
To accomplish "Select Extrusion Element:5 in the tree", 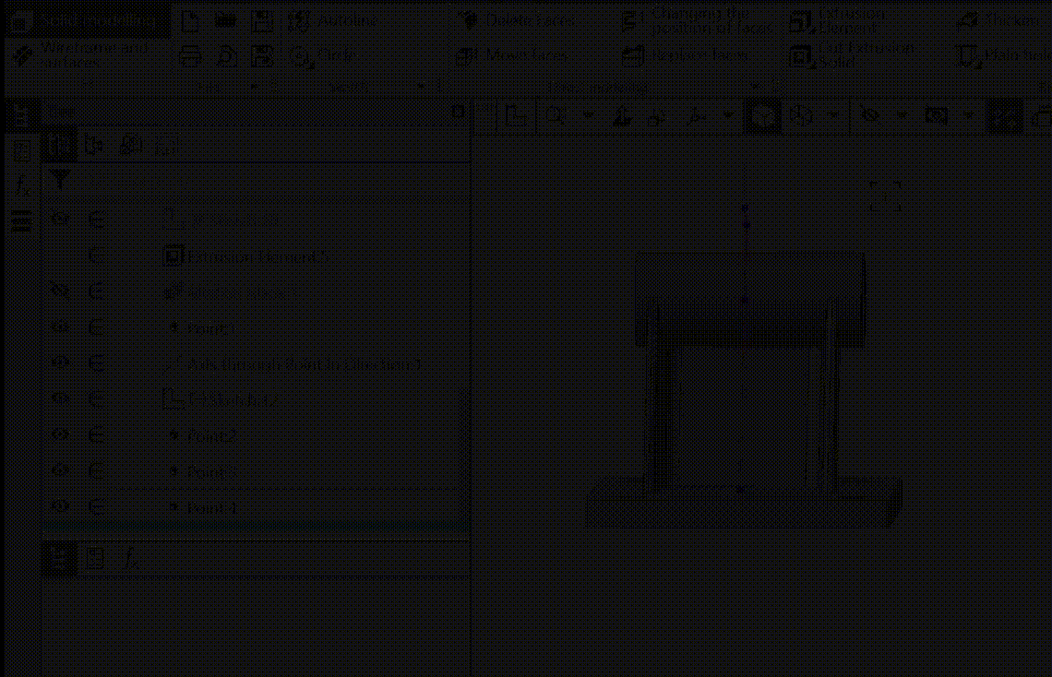I will [x=258, y=256].
